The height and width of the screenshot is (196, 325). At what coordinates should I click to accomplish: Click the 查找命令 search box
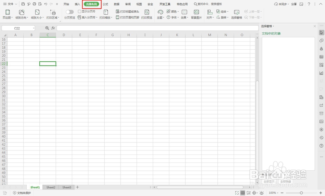(208, 4)
